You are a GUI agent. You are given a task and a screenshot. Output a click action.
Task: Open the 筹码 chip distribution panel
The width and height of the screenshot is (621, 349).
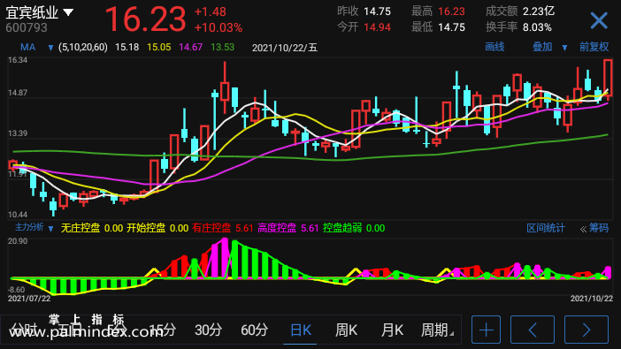[x=594, y=228]
